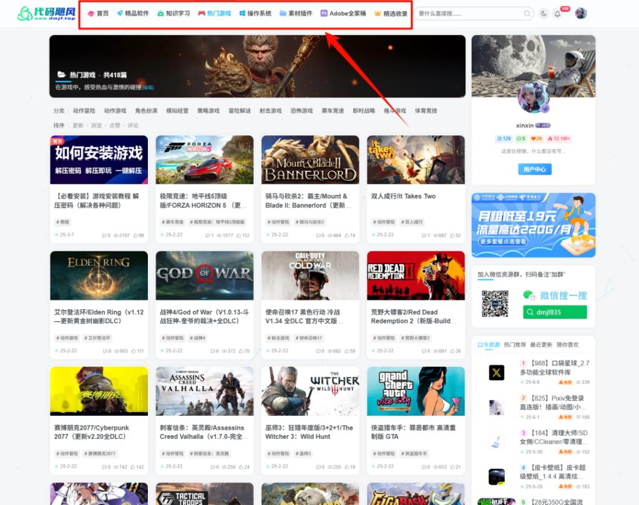Filter by 策略游戏 category
This screenshot has height=505, width=639.
pos(208,111)
